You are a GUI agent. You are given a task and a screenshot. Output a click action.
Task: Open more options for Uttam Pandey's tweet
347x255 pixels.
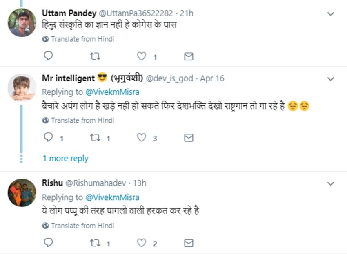pos(331,14)
